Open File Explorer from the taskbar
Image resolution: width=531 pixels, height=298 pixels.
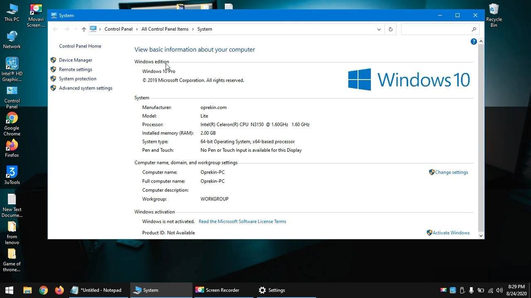(27, 290)
